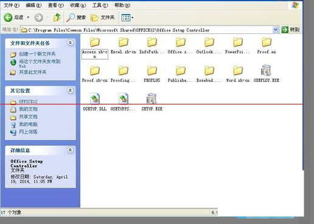Open the 工具(T) menu
Image resolution: width=314 pixels, height=224 pixels.
pos(100,5)
